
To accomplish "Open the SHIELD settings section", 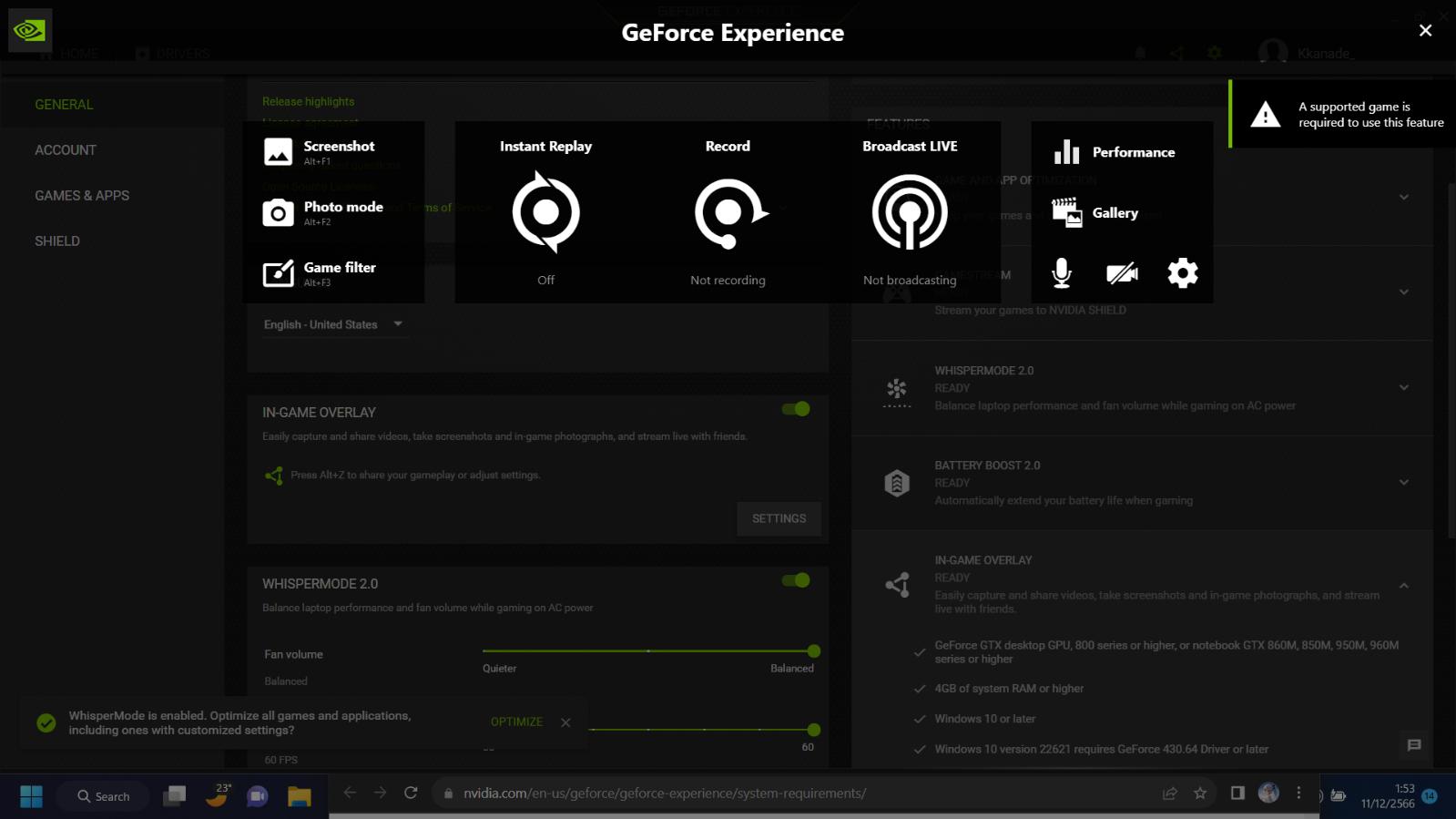I will tap(57, 241).
